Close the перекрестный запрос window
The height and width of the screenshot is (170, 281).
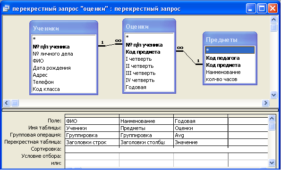pyautogui.click(x=272, y=8)
